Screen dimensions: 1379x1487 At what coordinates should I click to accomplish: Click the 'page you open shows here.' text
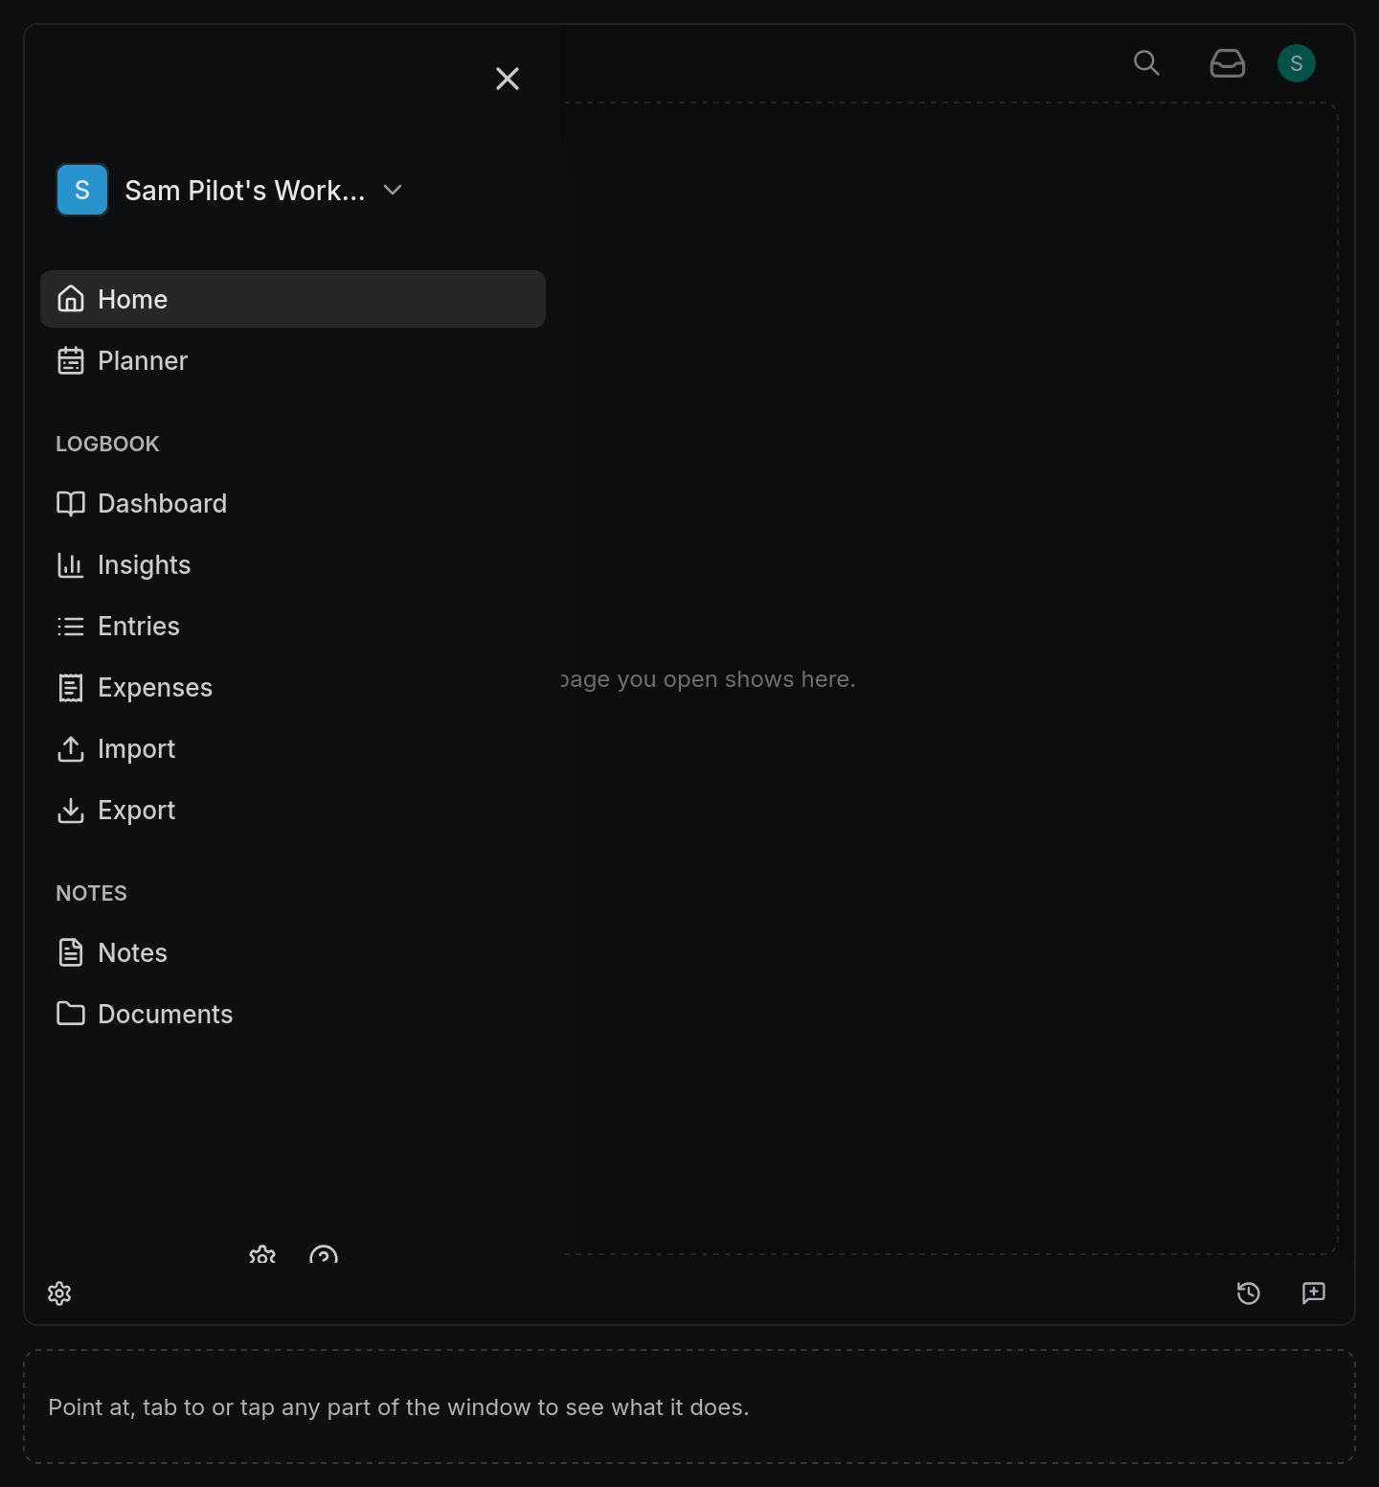709,679
